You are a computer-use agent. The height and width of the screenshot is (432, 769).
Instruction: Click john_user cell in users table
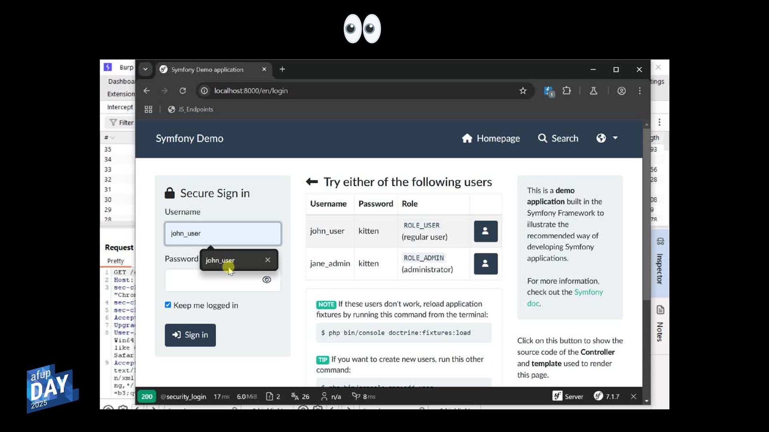click(327, 231)
